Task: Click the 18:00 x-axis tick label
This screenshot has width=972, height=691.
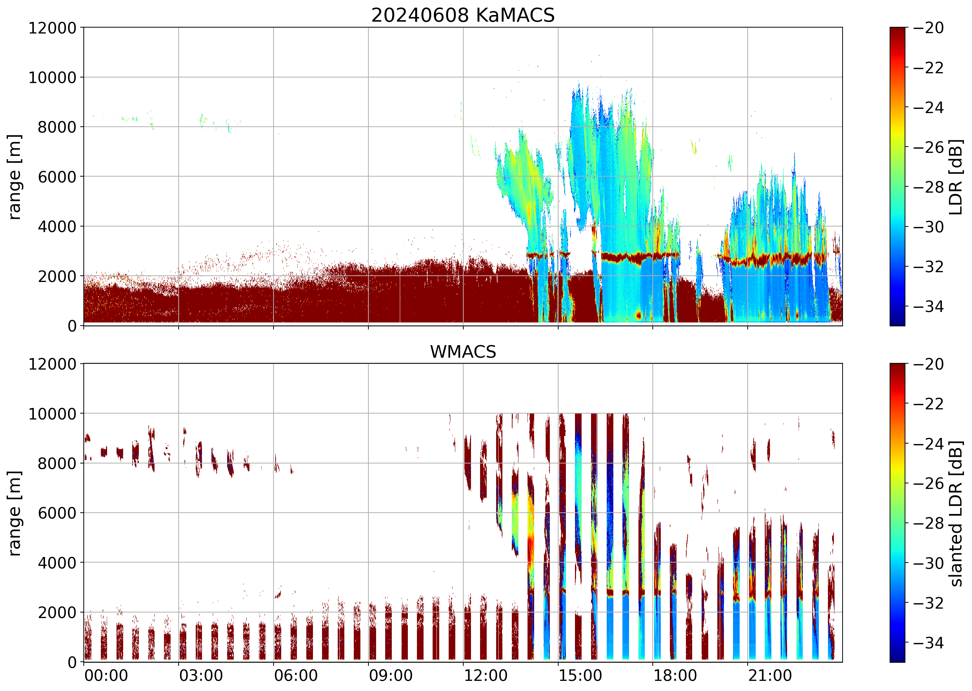Action: (x=675, y=676)
